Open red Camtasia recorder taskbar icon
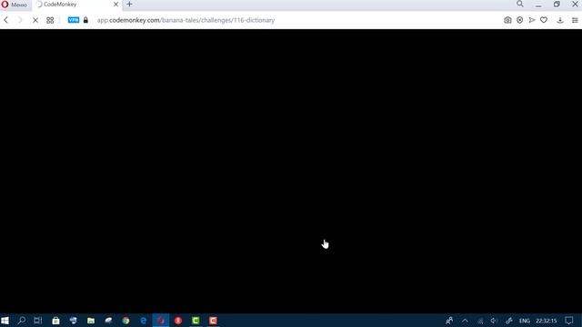The image size is (582, 327). (213, 321)
